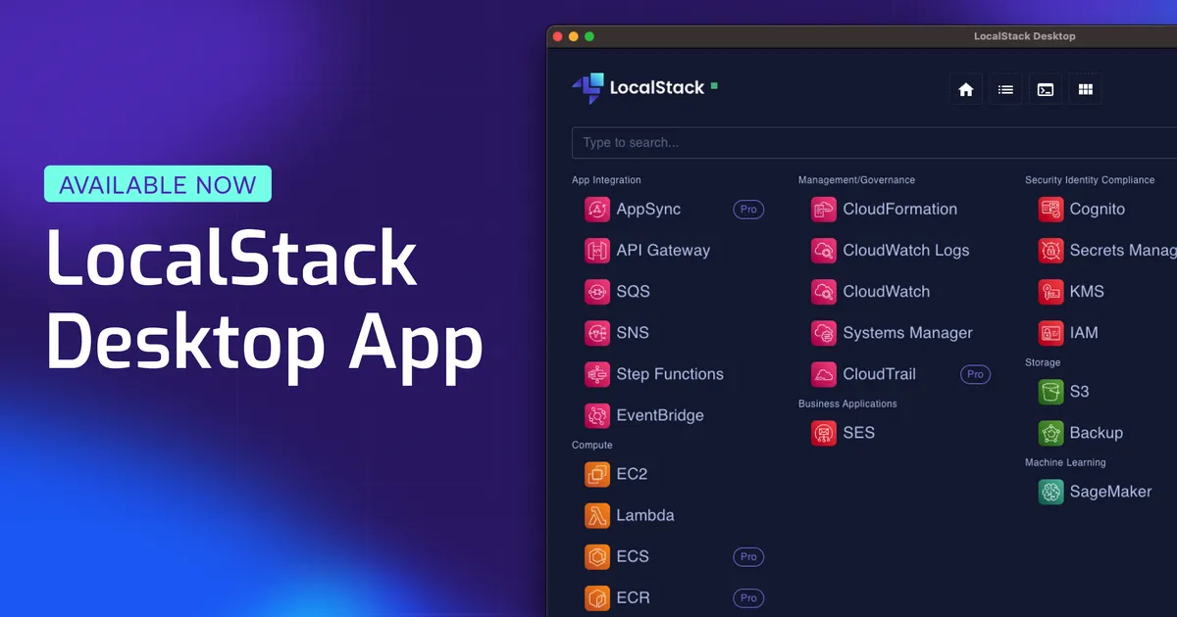Open the EventBridge label
The image size is (1177, 617).
pyautogui.click(x=660, y=415)
